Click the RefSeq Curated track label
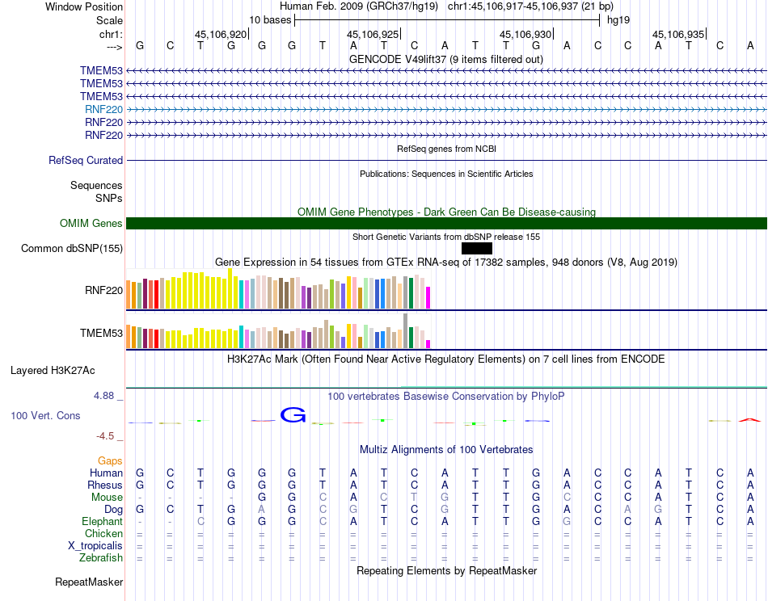The image size is (768, 601). [86, 161]
